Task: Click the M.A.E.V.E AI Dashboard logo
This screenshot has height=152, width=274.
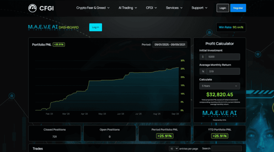Action: [53, 27]
